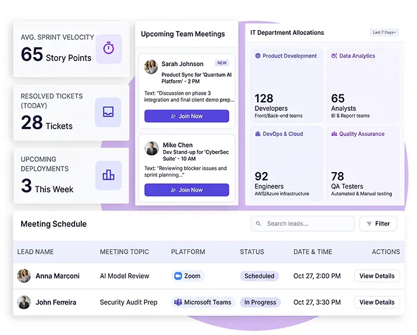Open the Filter options button
Viewport: 417px width, 335px height.
coord(378,224)
